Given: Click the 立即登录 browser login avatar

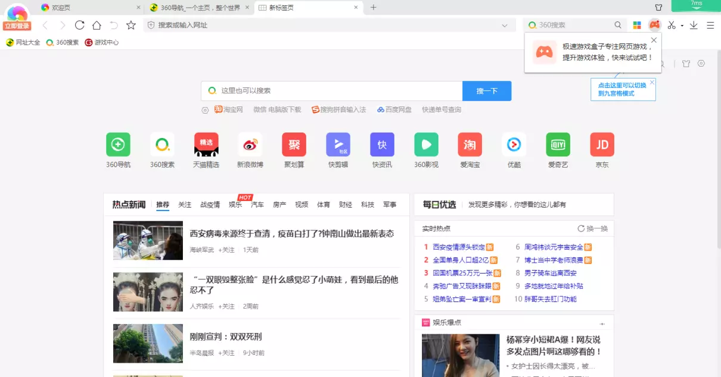Looking at the screenshot, I should 17,17.
